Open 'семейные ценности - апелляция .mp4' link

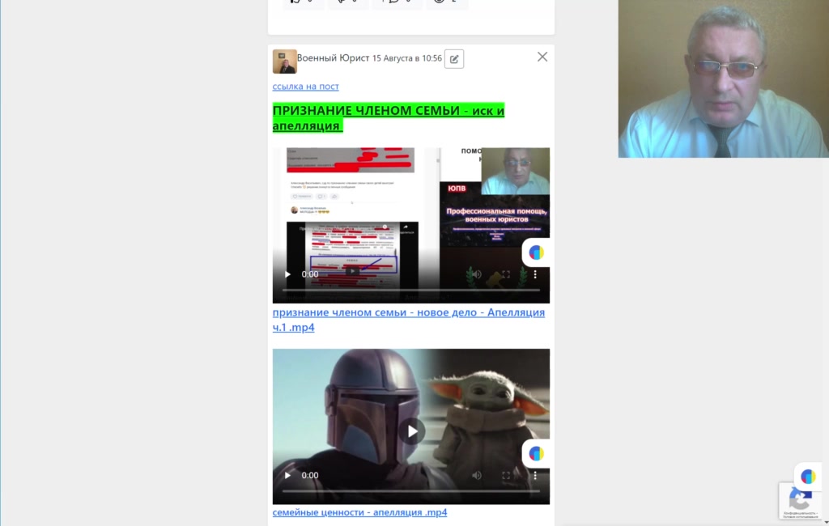pyautogui.click(x=359, y=512)
